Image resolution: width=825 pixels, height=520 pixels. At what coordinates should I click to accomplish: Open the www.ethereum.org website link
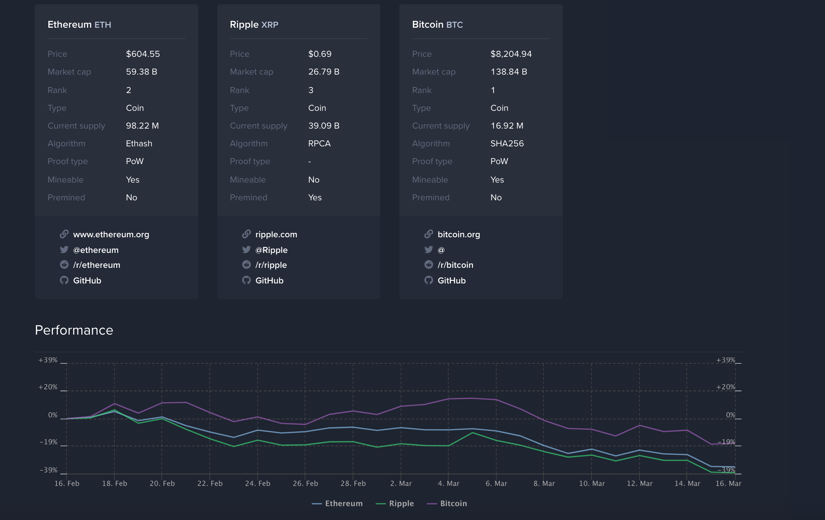click(x=111, y=234)
